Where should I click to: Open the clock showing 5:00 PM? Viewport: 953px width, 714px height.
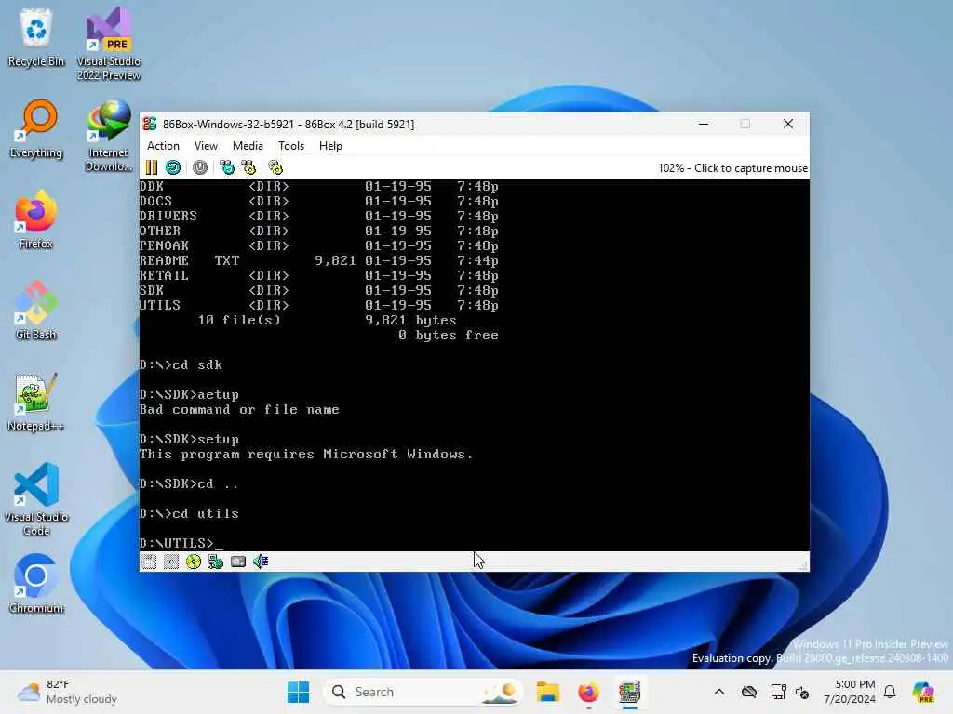(x=850, y=692)
